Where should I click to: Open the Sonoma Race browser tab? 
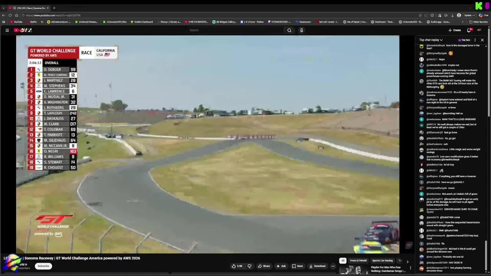[29, 8]
